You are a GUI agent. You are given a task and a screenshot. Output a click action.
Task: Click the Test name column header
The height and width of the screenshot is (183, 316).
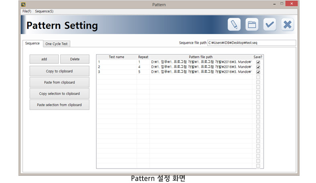[116, 57]
